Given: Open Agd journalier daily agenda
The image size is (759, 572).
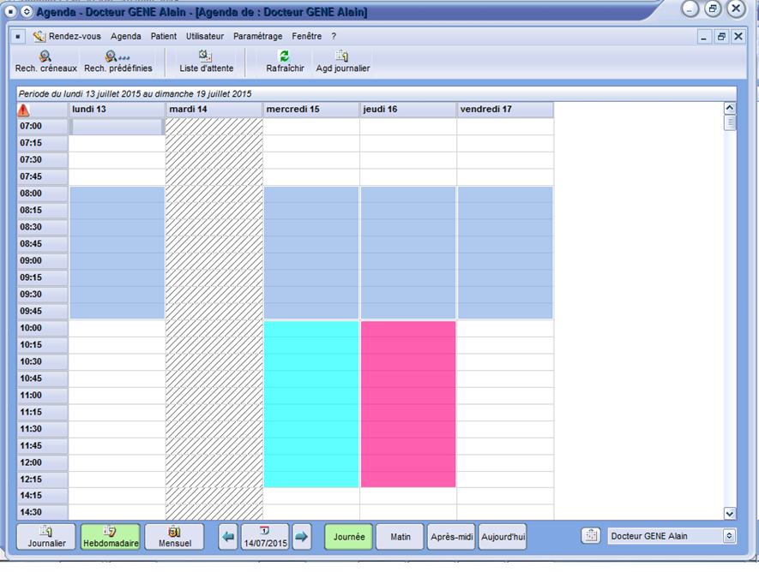Looking at the screenshot, I should pyautogui.click(x=342, y=57).
